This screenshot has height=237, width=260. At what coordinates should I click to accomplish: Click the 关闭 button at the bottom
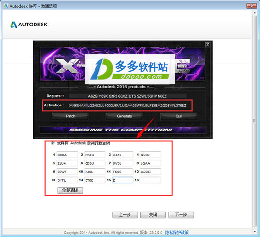tap(153, 215)
